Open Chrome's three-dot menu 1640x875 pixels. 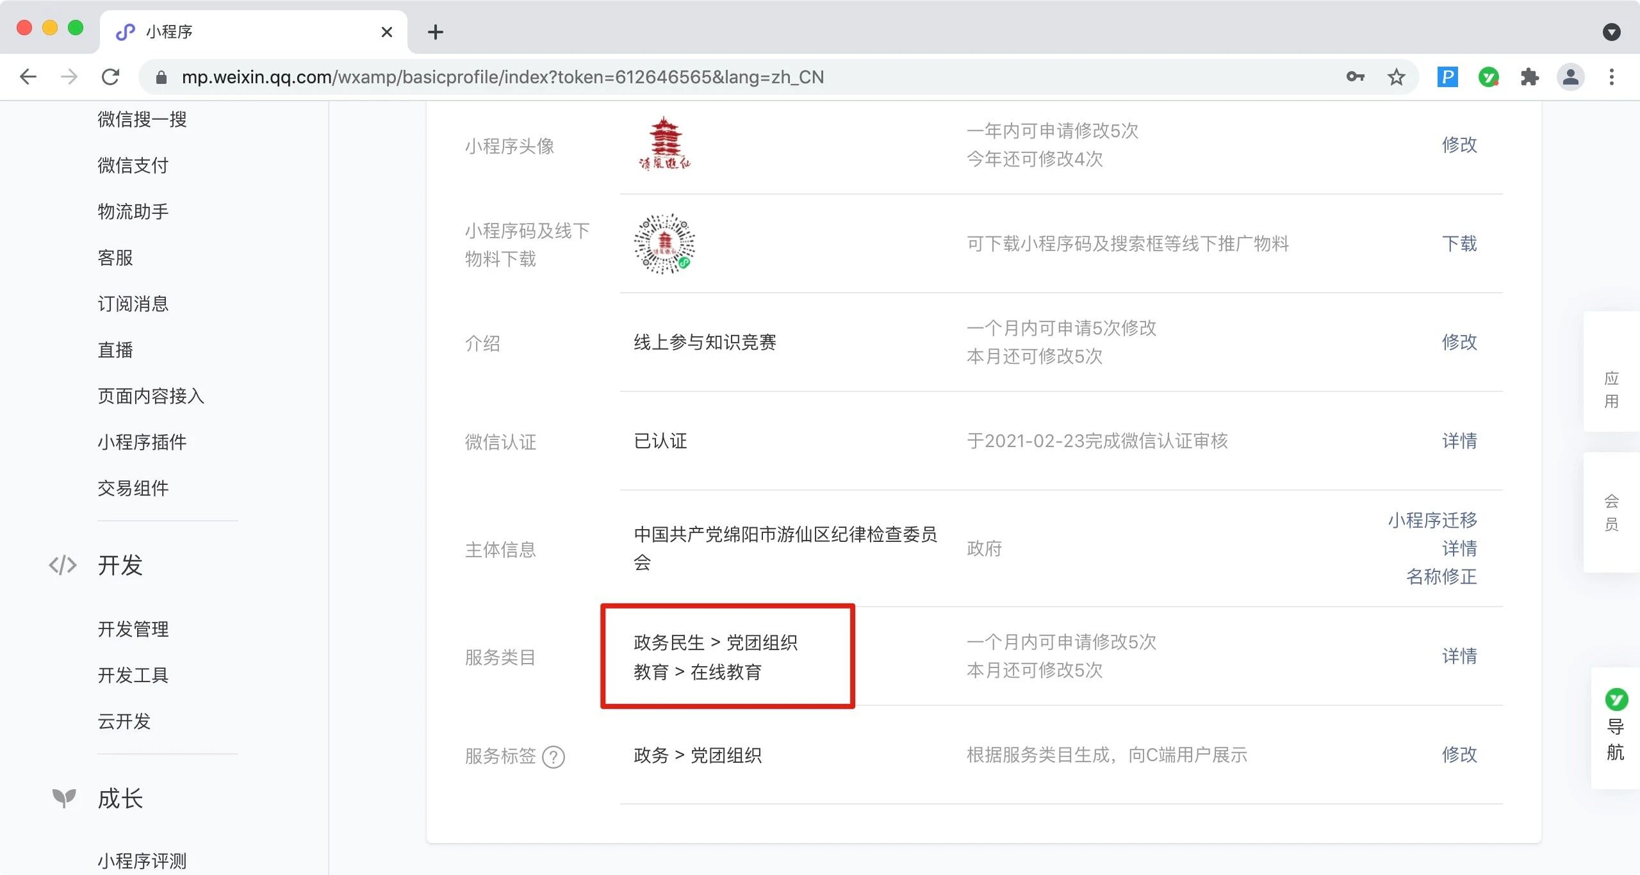(1611, 77)
